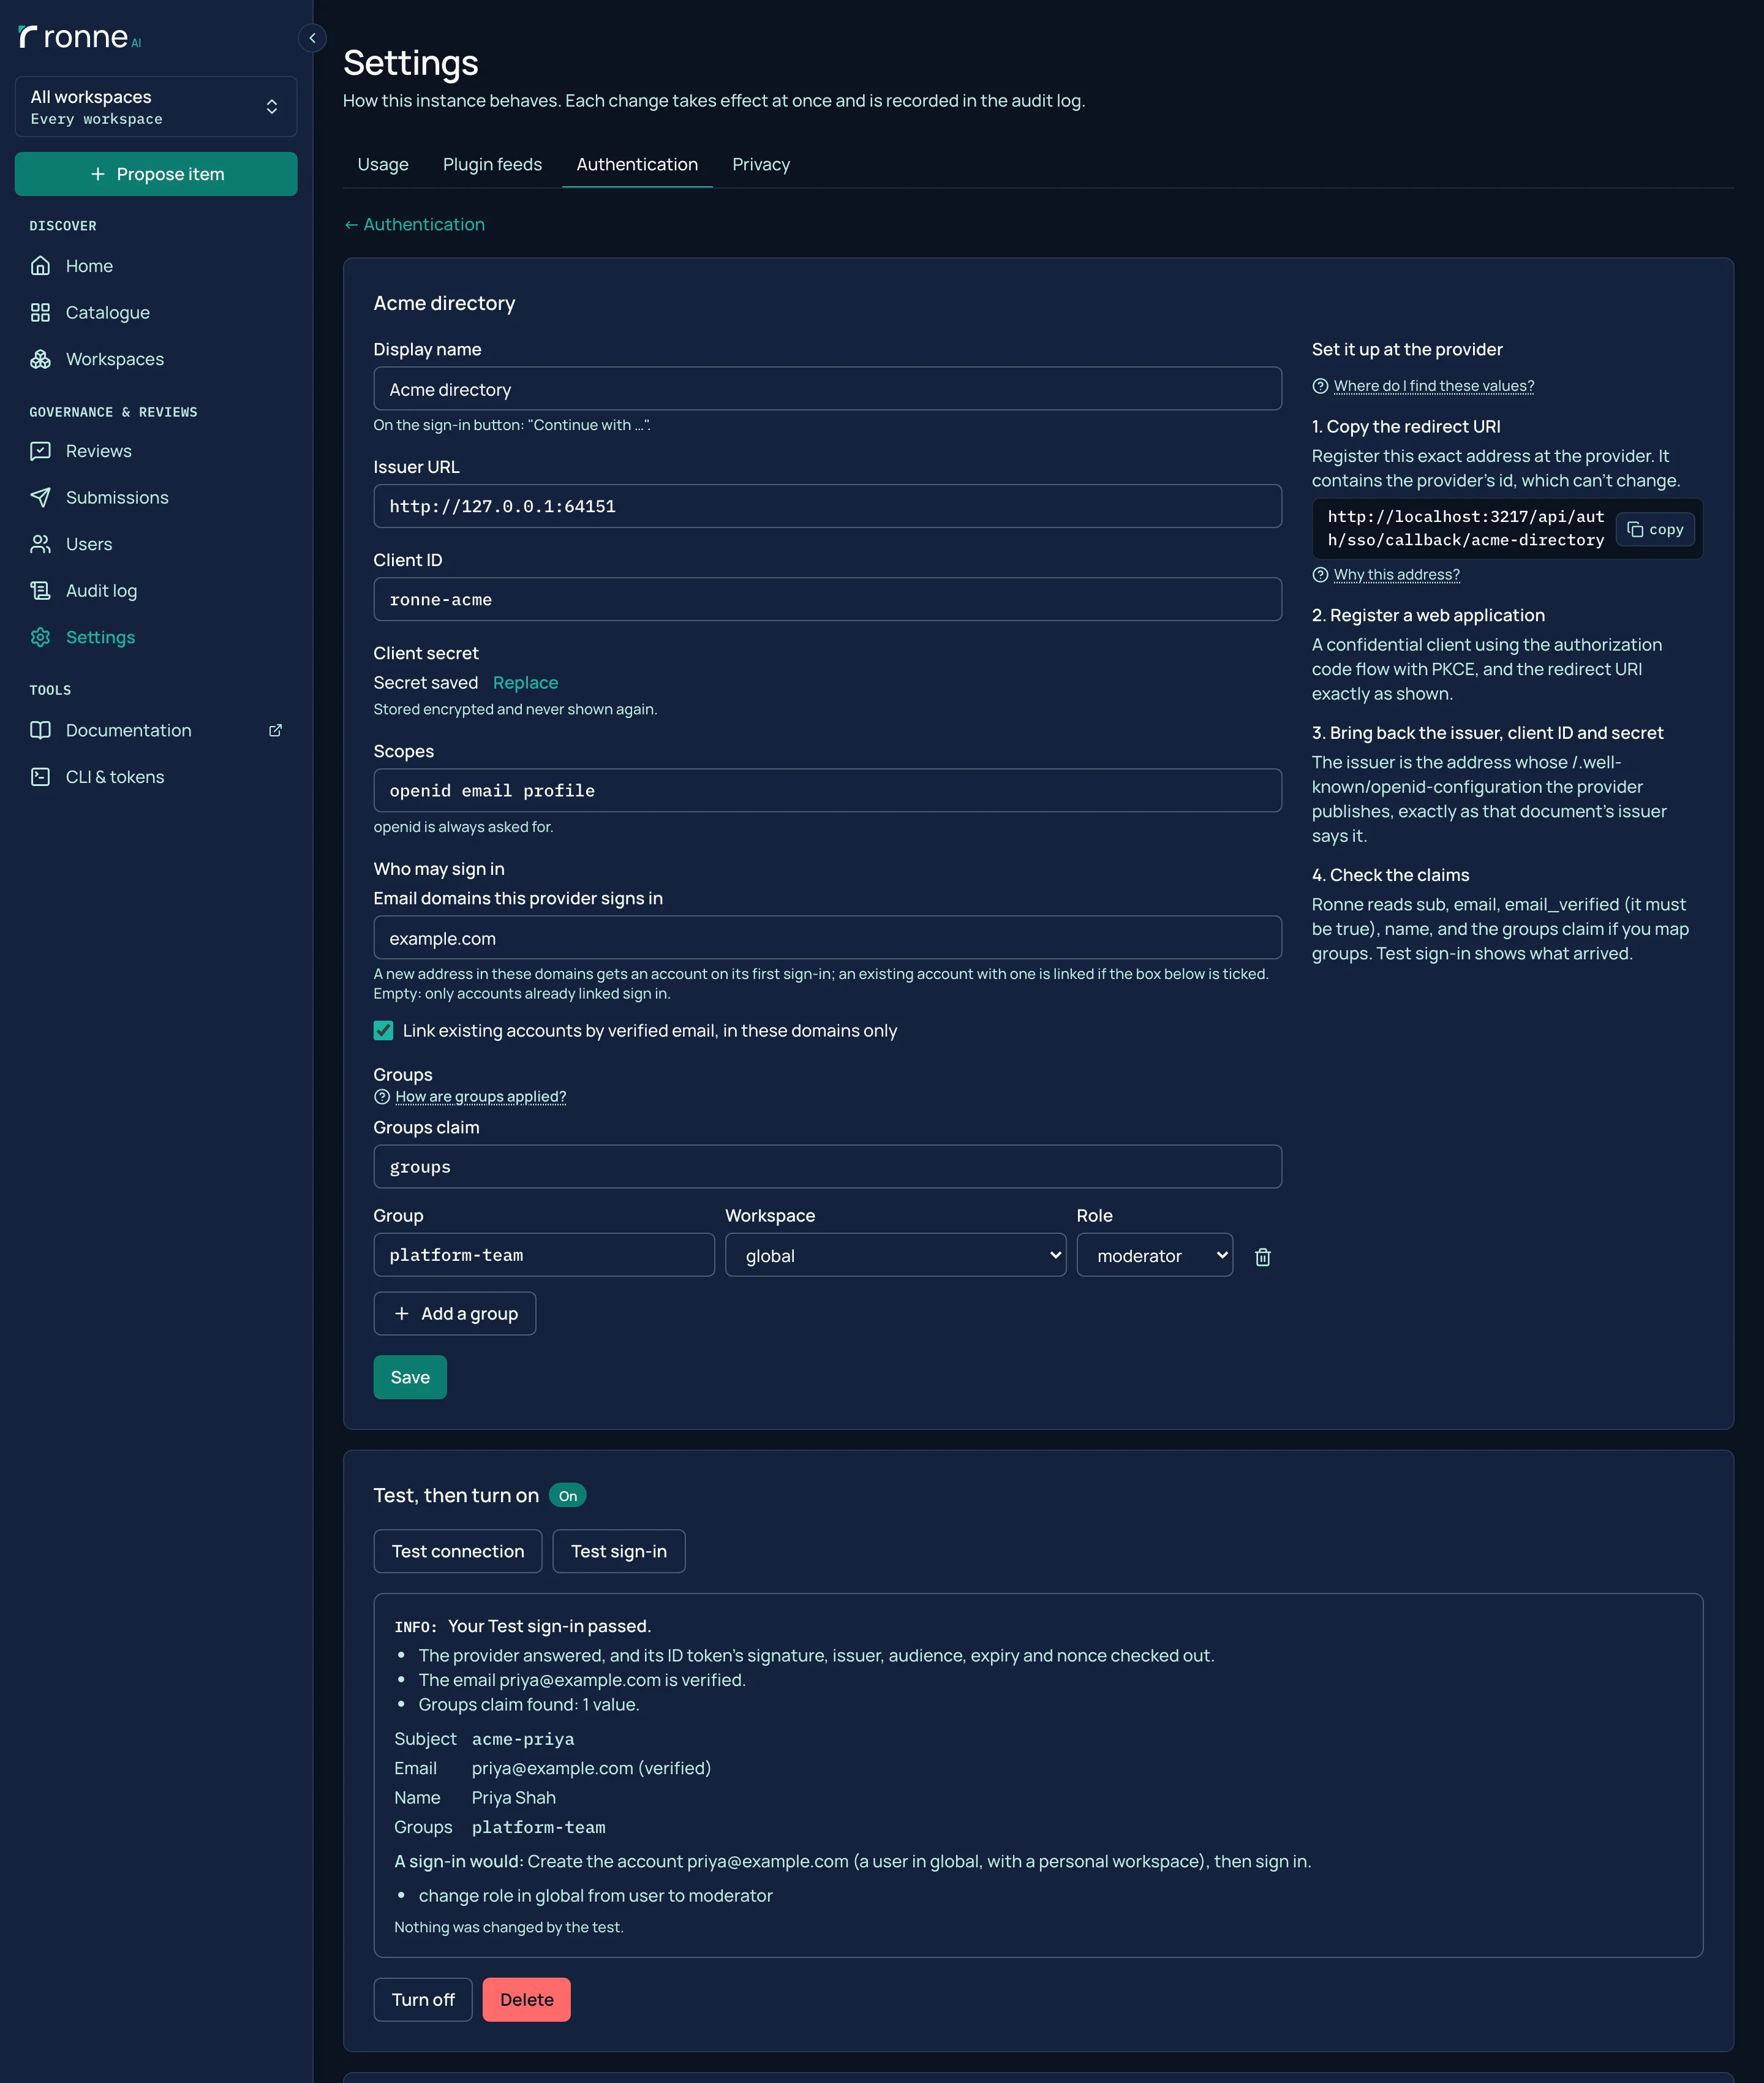Click the Client ID input field
The width and height of the screenshot is (1764, 2083).
tap(827, 599)
